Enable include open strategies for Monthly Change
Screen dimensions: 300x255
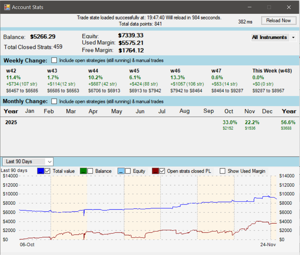pyautogui.click(x=54, y=101)
